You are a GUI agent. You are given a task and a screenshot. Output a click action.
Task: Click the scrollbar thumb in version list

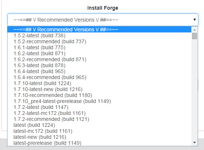click(194, 36)
